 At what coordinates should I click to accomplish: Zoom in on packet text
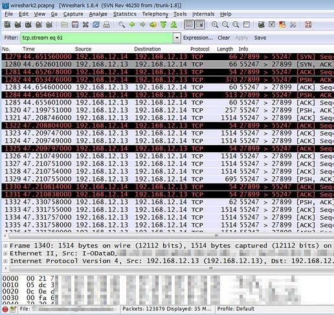(215, 25)
